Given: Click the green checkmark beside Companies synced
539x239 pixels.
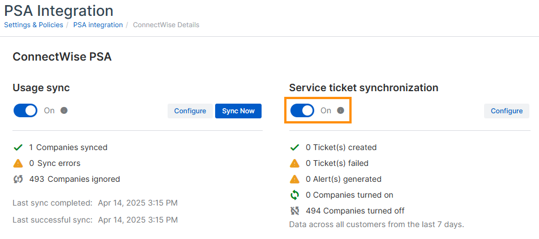Looking at the screenshot, I should [18, 147].
